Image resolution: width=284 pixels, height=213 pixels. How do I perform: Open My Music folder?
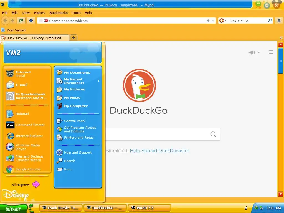point(78,98)
